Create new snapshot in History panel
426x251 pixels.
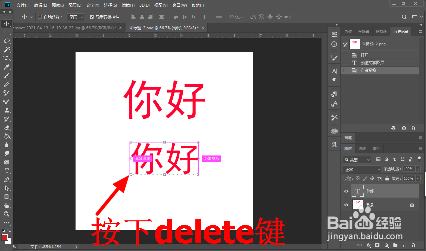coord(404,128)
